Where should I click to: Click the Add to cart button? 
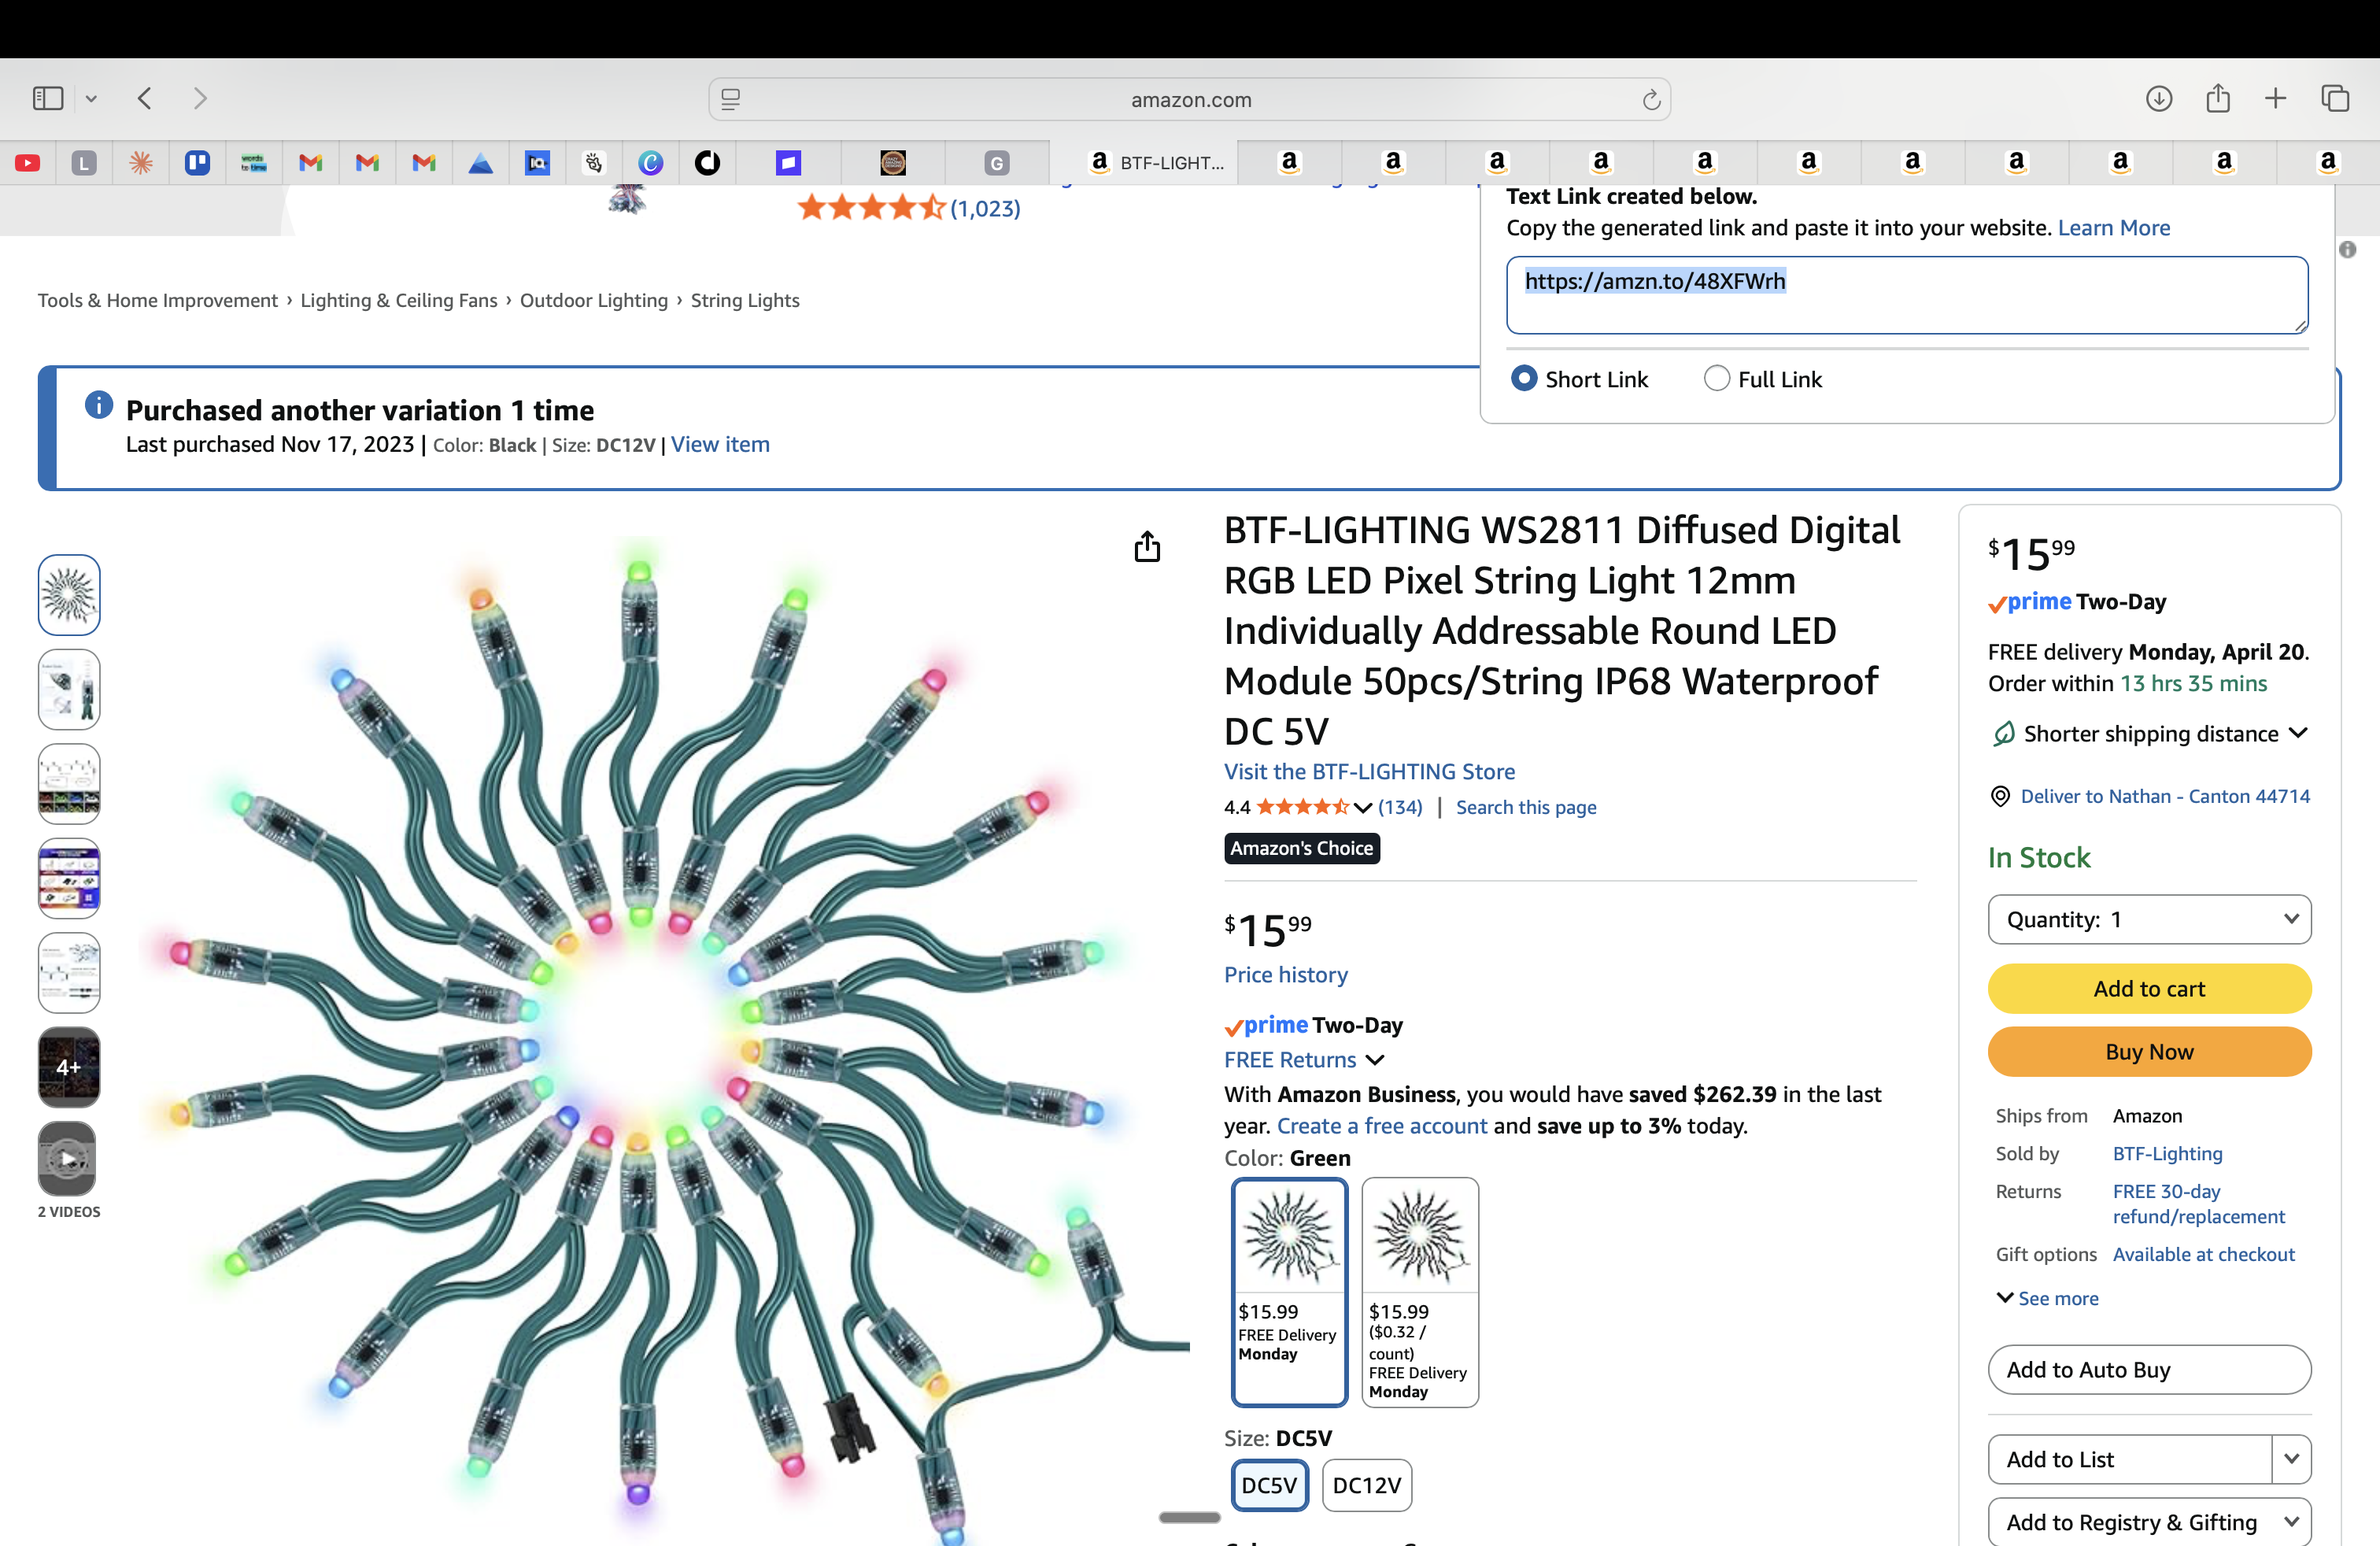coord(2149,988)
